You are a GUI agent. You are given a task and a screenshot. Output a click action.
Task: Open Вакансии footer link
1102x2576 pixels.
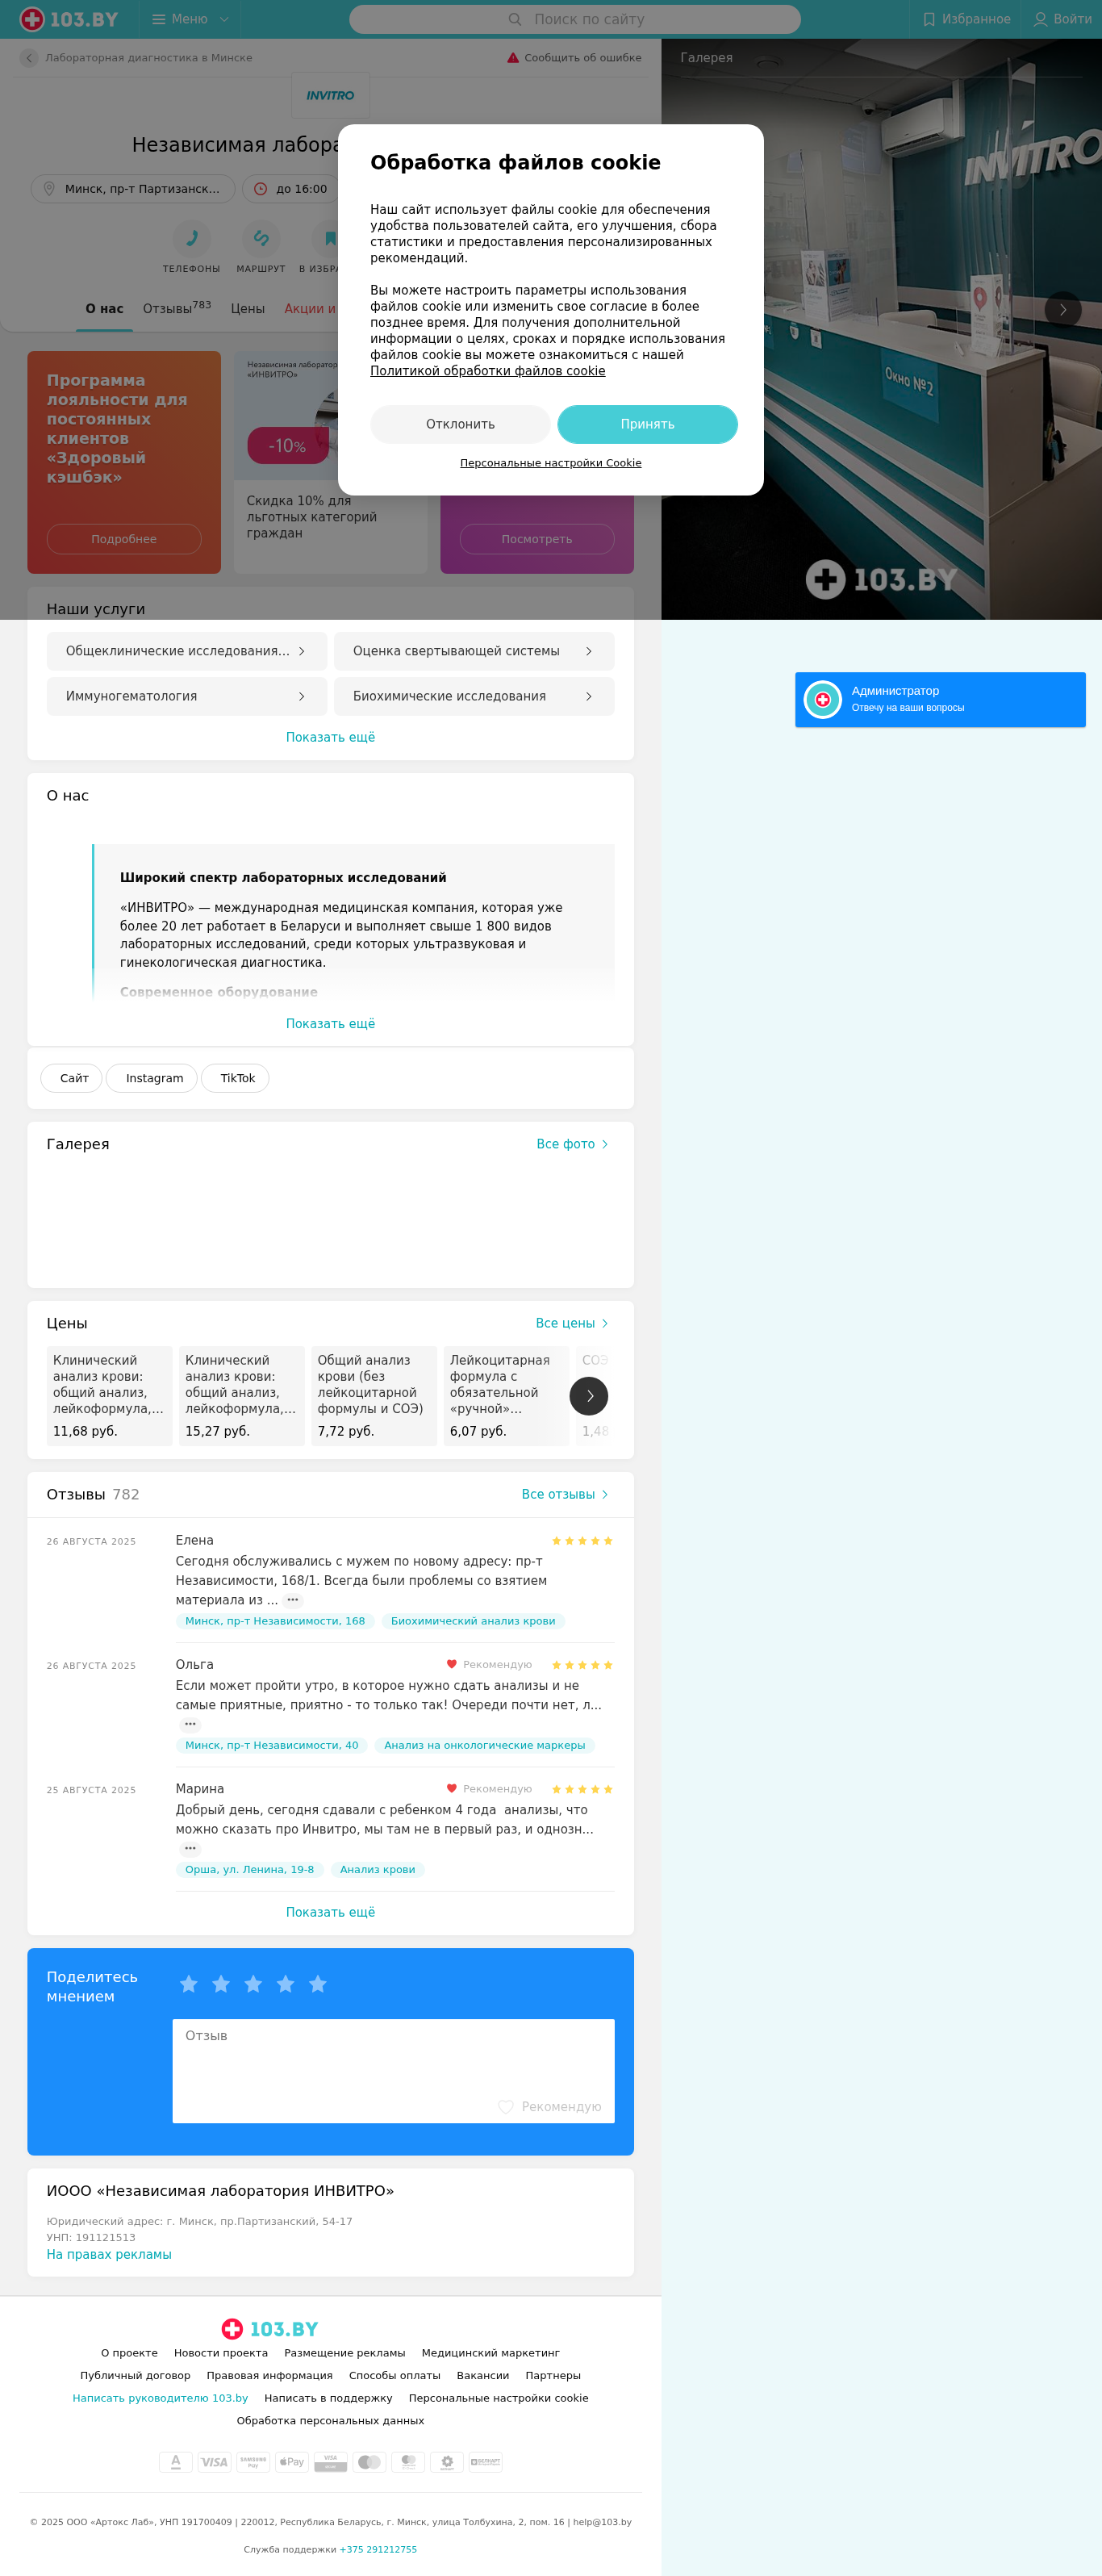coord(483,2376)
